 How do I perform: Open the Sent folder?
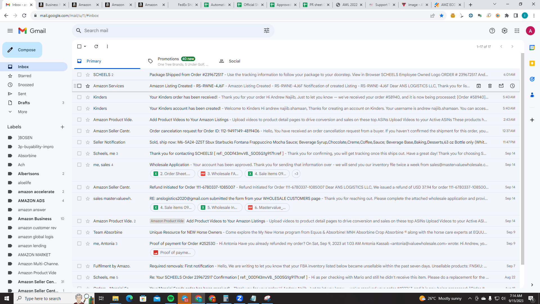(34, 94)
